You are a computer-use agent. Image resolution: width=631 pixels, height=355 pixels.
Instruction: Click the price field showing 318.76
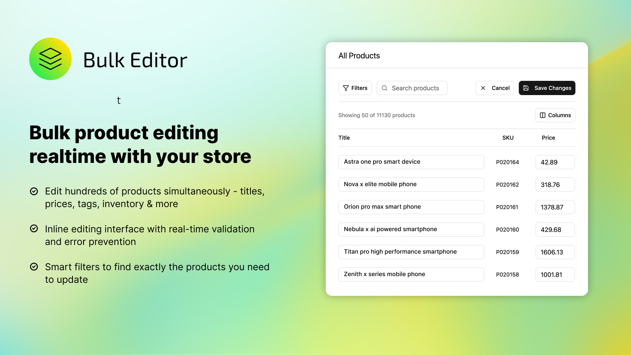click(555, 185)
